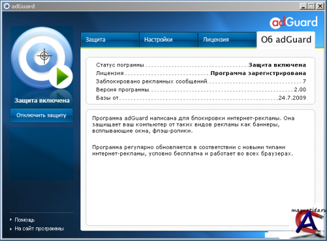The width and height of the screenshot is (327, 241).
Task: Click the green play arrow on the shield
Action: point(62,76)
